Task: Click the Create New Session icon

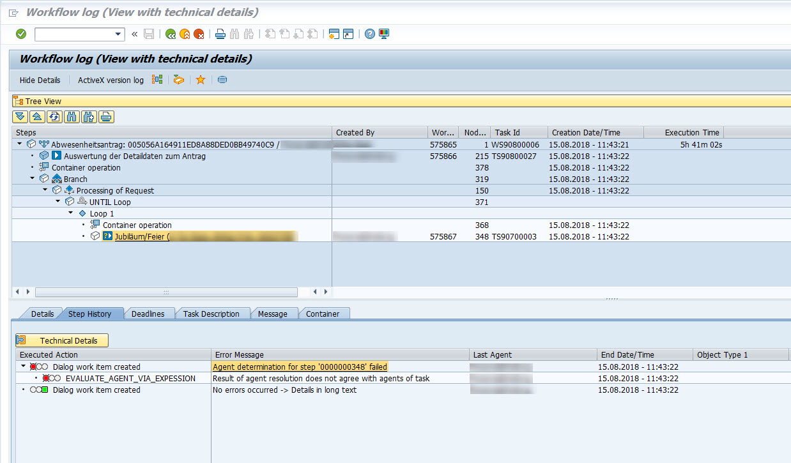Action: [x=334, y=34]
